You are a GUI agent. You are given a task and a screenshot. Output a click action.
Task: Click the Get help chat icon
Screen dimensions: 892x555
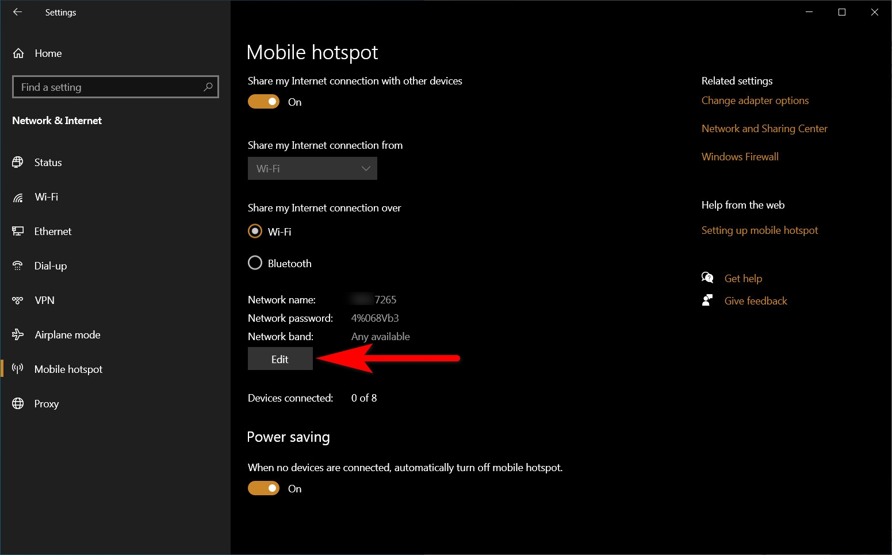(707, 278)
